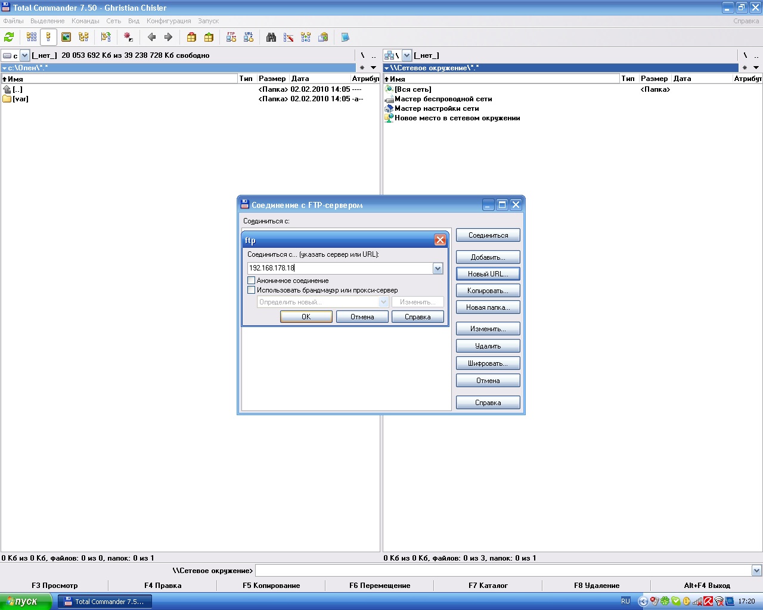Select the full details view toolbar icon

tap(49, 37)
